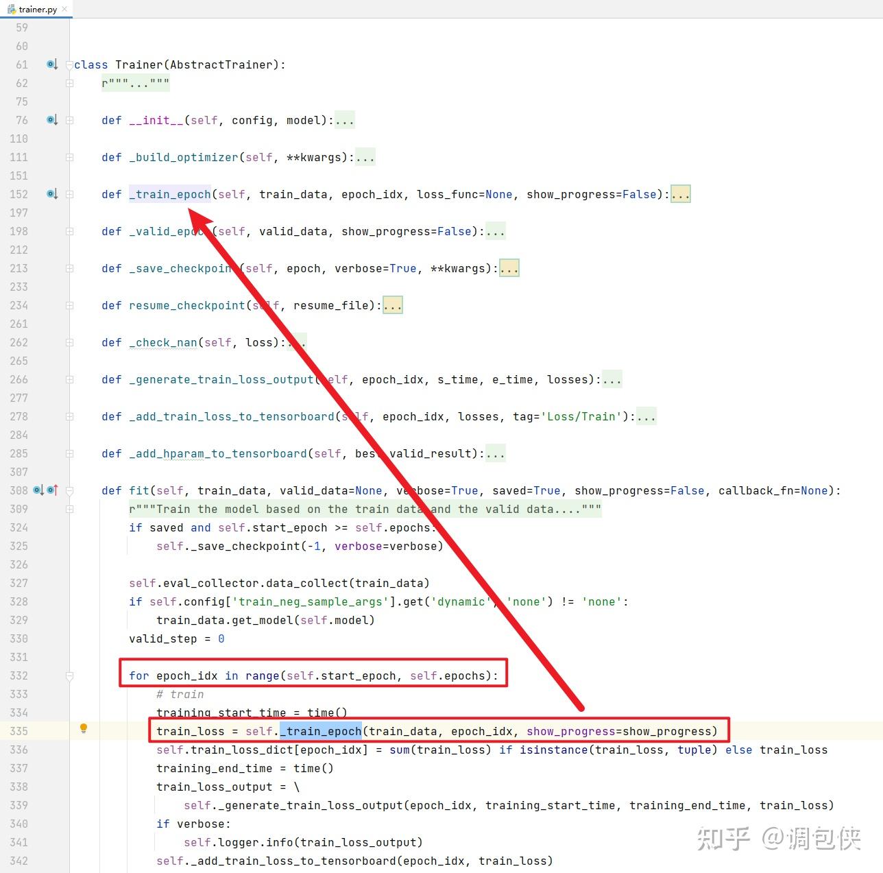Click self.logger.info on line 341
883x873 pixels.
click(x=239, y=842)
